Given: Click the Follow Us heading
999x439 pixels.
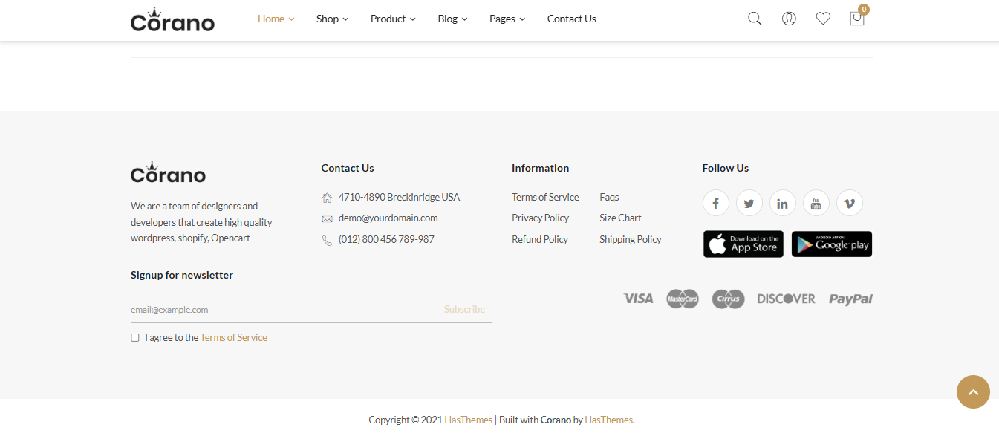Looking at the screenshot, I should [725, 168].
